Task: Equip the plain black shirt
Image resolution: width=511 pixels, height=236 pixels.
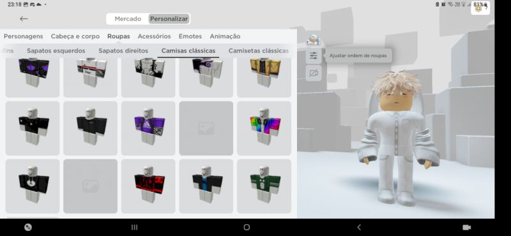Action: [90, 129]
